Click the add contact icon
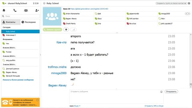192x108 pixels. [x=37, y=10]
